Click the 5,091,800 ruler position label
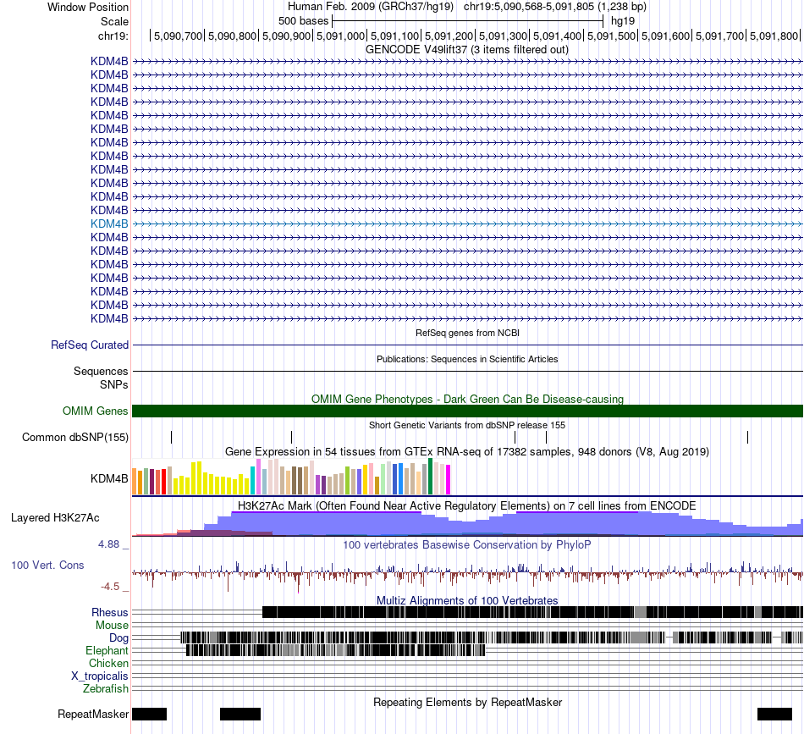This screenshot has width=804, height=734. [774, 36]
